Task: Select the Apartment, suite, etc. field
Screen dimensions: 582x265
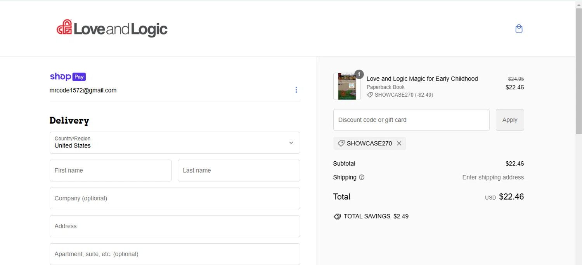Action: coord(175,254)
